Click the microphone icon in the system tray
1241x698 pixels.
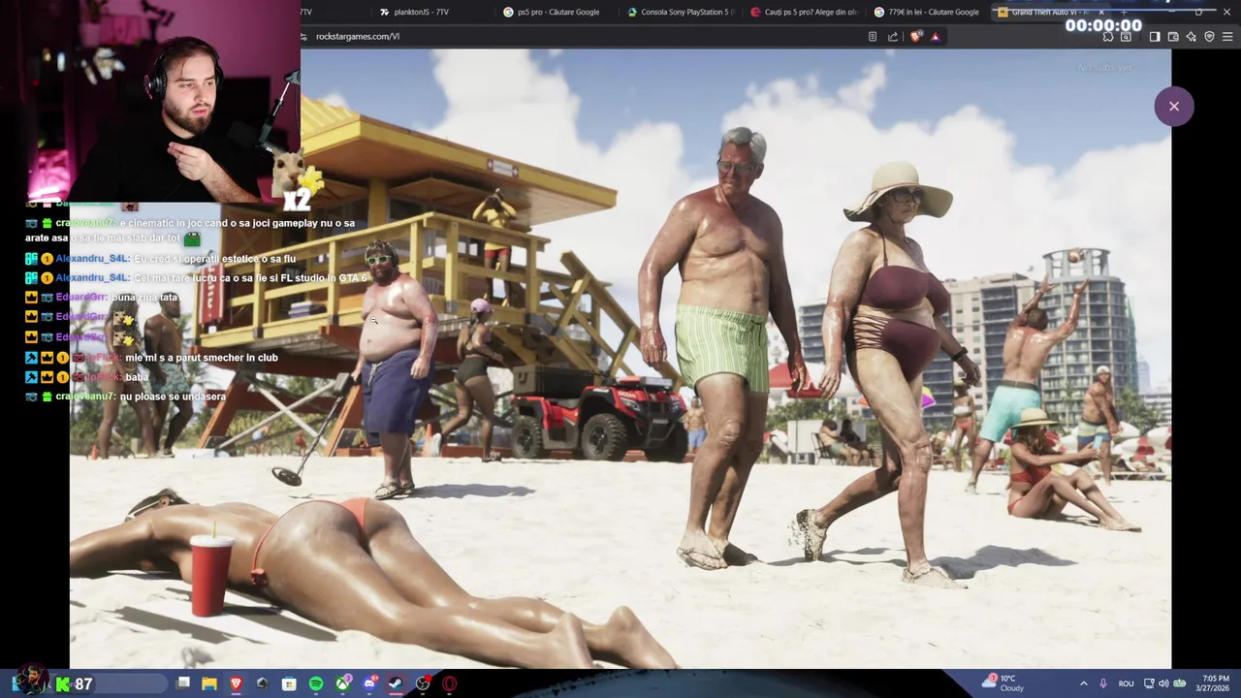[x=1103, y=683]
